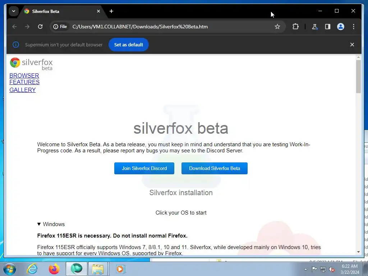Viewport: 368px width, 276px height.
Task: Click the File site info chip
Action: (x=60, y=27)
